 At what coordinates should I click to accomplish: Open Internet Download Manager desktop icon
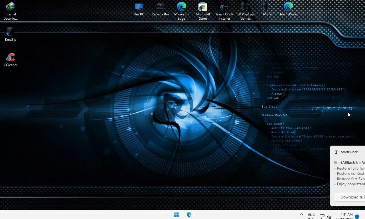[x=10, y=11]
